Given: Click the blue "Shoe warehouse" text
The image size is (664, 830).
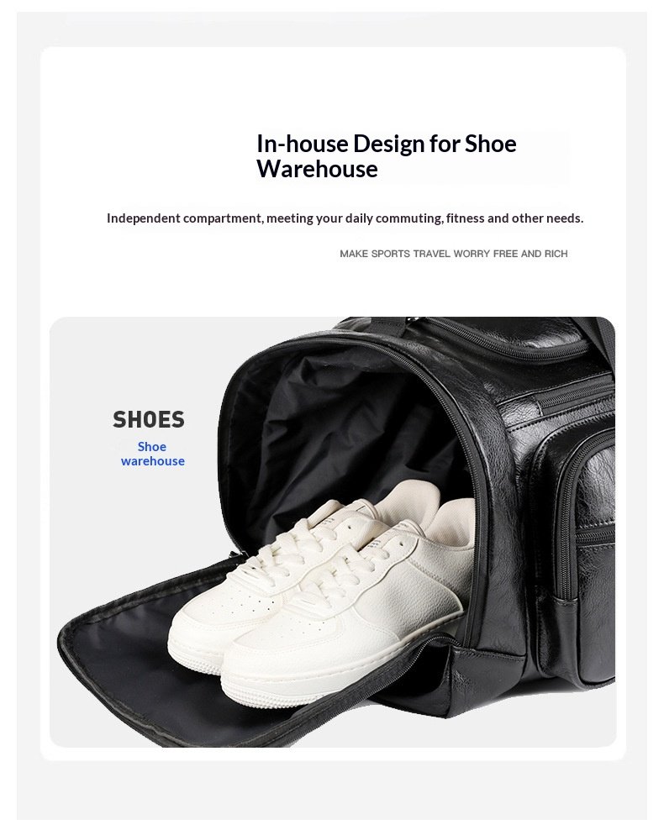Looking at the screenshot, I should (152, 454).
